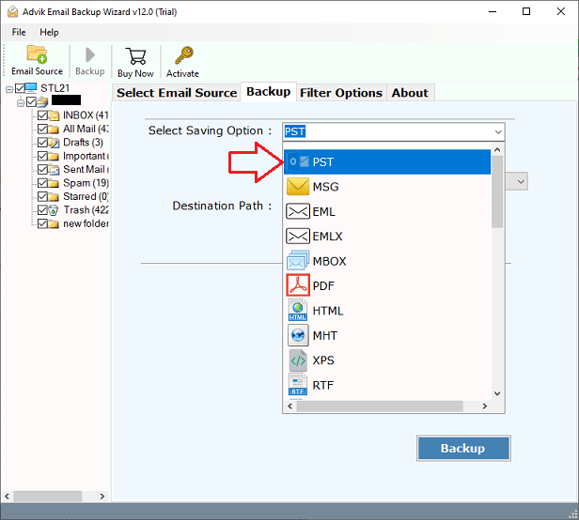The width and height of the screenshot is (579, 520).
Task: Select the RTF list entry text
Action: tap(323, 386)
